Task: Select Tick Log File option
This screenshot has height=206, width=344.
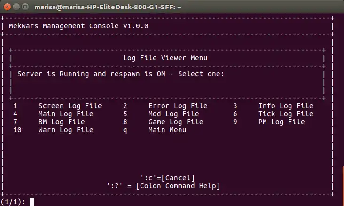Action: pyautogui.click(x=285, y=114)
